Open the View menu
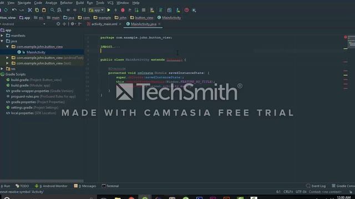 click(11, 3)
